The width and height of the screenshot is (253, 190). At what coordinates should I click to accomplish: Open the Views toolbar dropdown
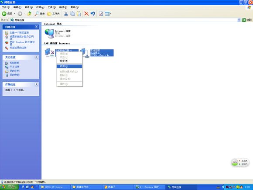coord(108,14)
